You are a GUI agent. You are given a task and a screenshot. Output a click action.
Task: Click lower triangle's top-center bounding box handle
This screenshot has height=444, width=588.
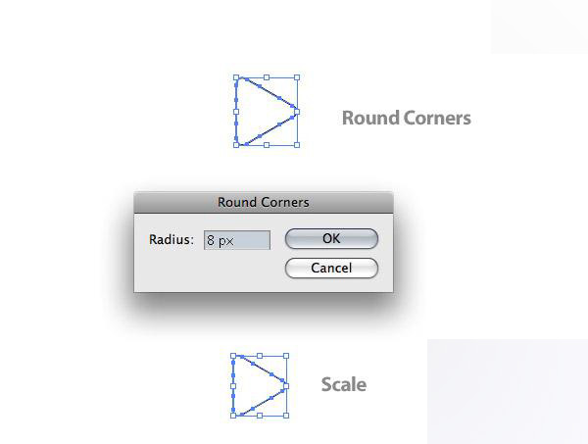pos(260,356)
